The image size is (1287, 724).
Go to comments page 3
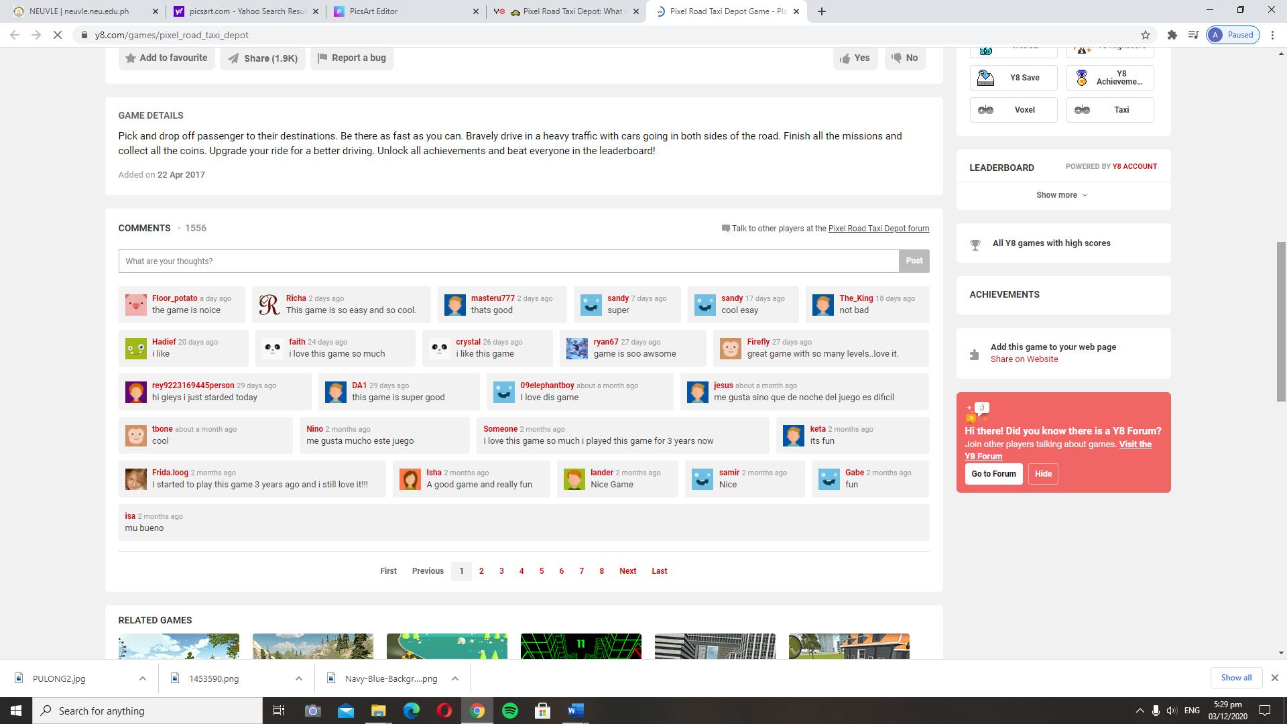click(x=501, y=571)
